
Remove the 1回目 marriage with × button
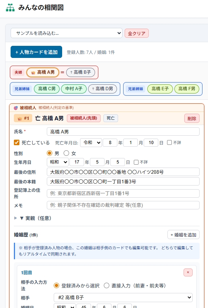coord(188,272)
